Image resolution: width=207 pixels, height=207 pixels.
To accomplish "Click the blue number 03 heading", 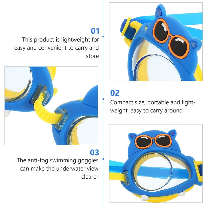I will 94,153.
